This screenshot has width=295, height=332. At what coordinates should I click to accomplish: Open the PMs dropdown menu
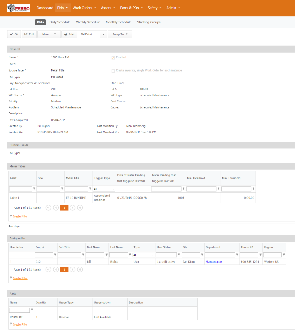(63, 8)
